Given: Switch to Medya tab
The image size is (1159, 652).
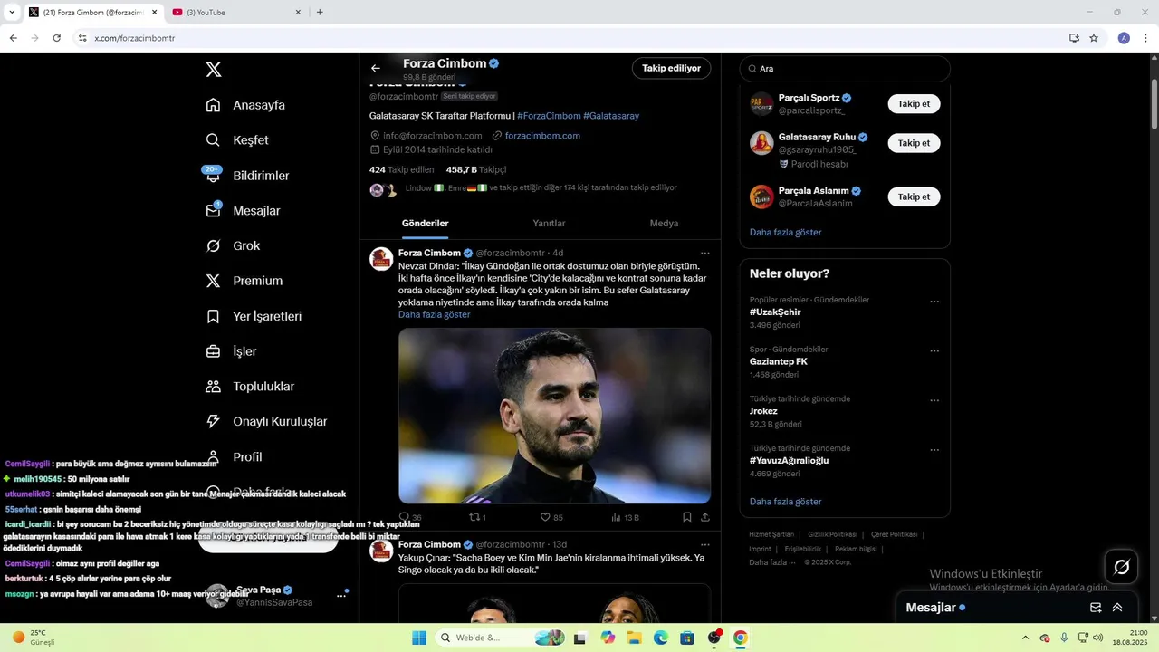Looking at the screenshot, I should pos(664,224).
